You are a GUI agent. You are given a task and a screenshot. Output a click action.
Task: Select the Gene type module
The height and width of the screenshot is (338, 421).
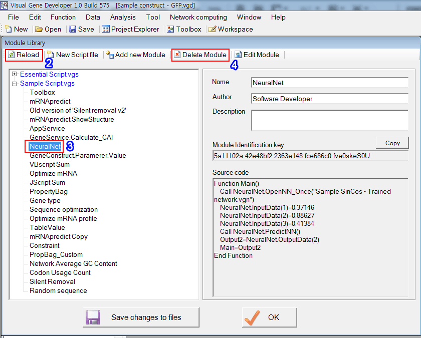[45, 201]
